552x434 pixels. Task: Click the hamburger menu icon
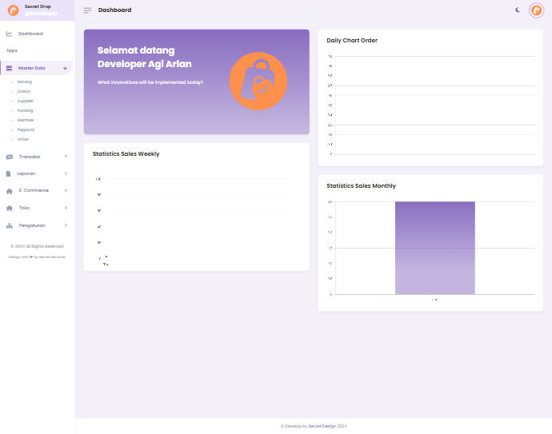(x=87, y=10)
